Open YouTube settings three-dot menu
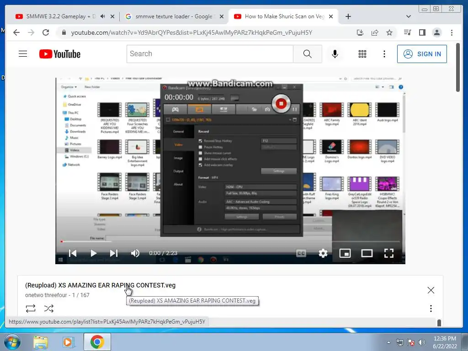Viewport: 468px width, 351px height. coord(384,54)
